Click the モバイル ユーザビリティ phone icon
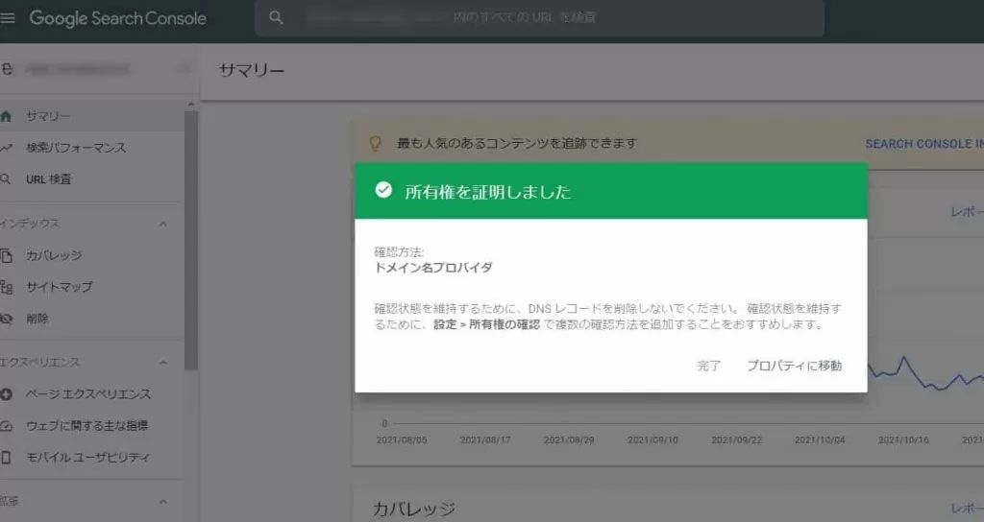 click(7, 458)
